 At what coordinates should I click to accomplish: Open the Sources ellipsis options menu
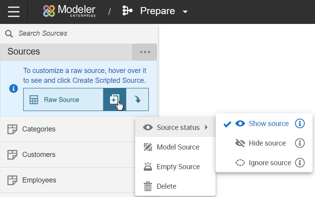coord(145,52)
